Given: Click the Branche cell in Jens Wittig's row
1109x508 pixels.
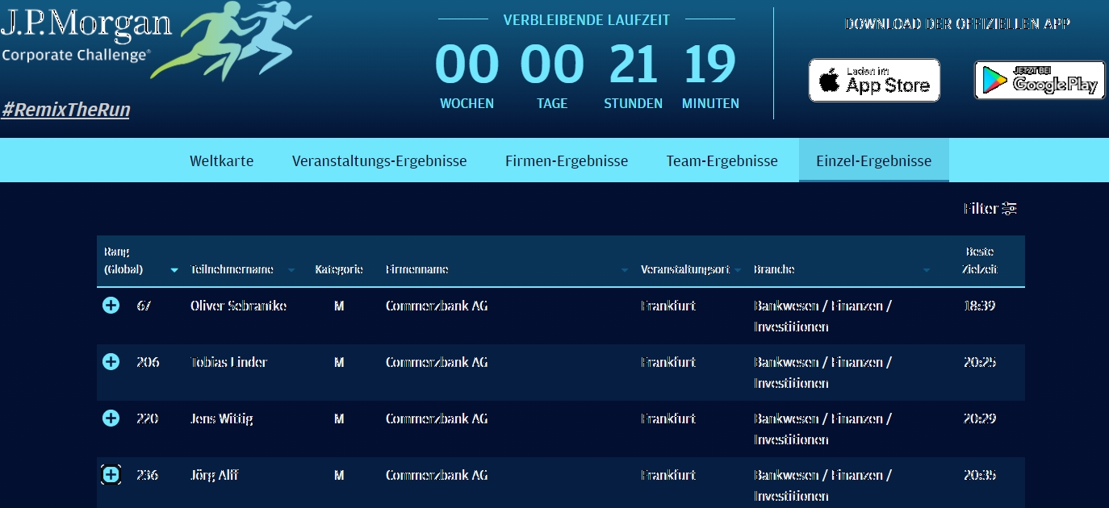Looking at the screenshot, I should point(822,429).
